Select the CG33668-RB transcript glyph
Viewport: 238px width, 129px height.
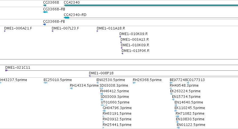[x=45, y=12]
